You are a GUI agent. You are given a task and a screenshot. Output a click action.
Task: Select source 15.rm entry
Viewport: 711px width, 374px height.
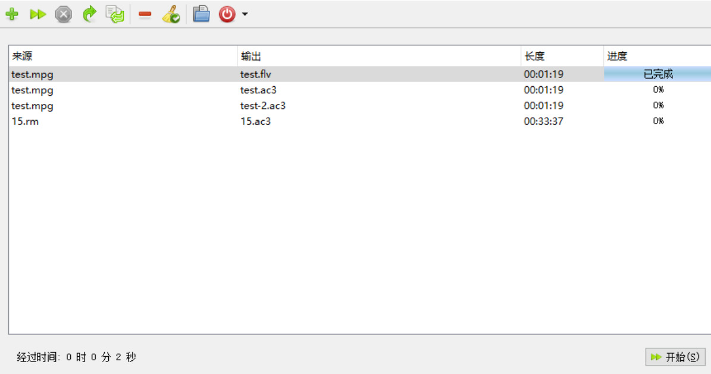pos(25,121)
